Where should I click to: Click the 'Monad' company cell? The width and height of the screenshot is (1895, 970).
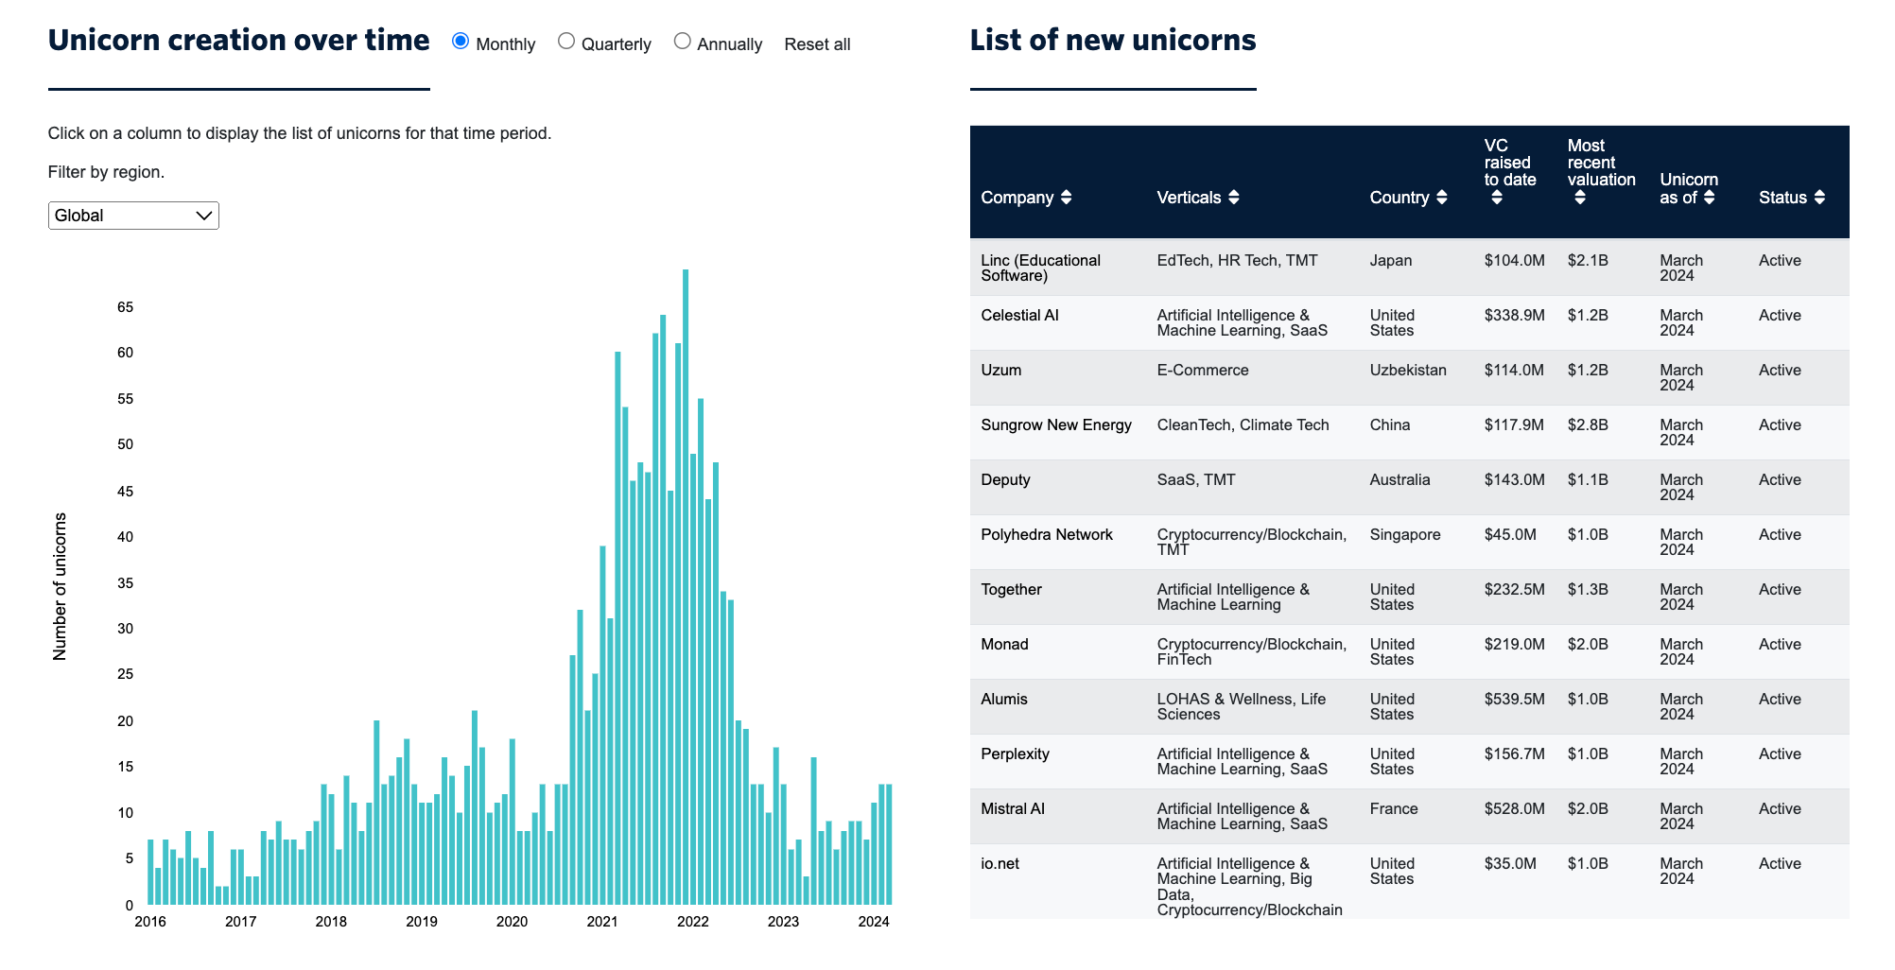point(1004,645)
